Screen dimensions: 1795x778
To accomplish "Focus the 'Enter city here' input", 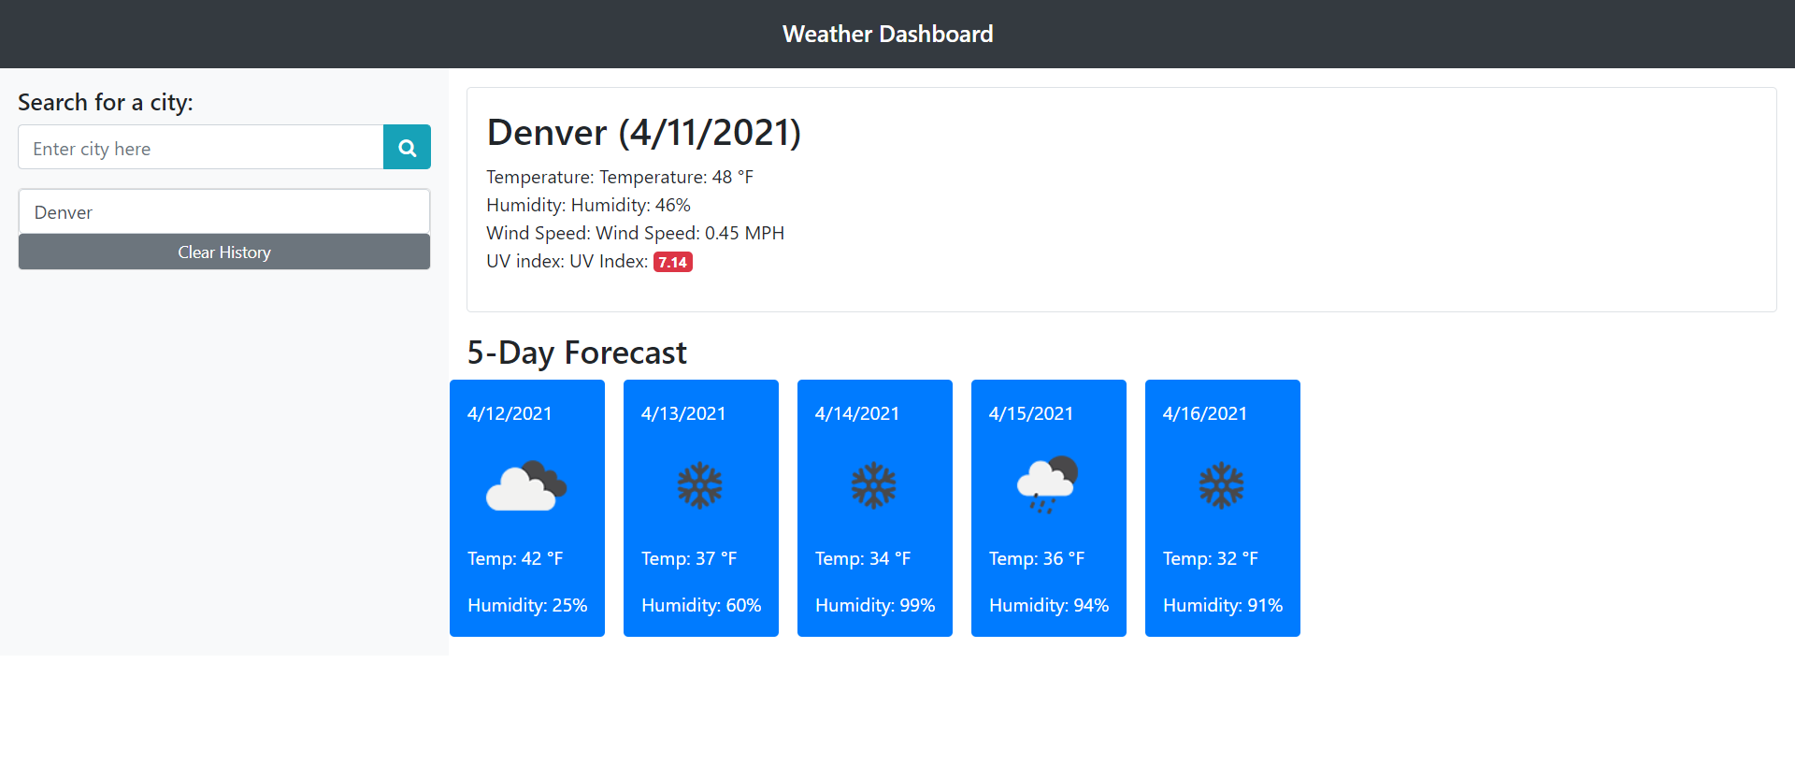I will [x=201, y=147].
